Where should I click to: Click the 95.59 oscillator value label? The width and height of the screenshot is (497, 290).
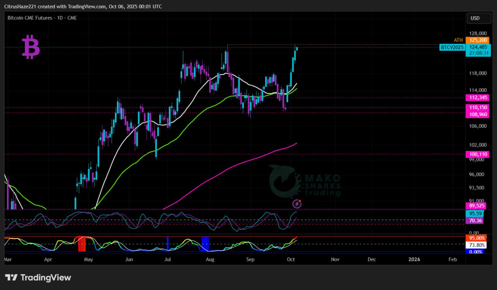pos(475,213)
